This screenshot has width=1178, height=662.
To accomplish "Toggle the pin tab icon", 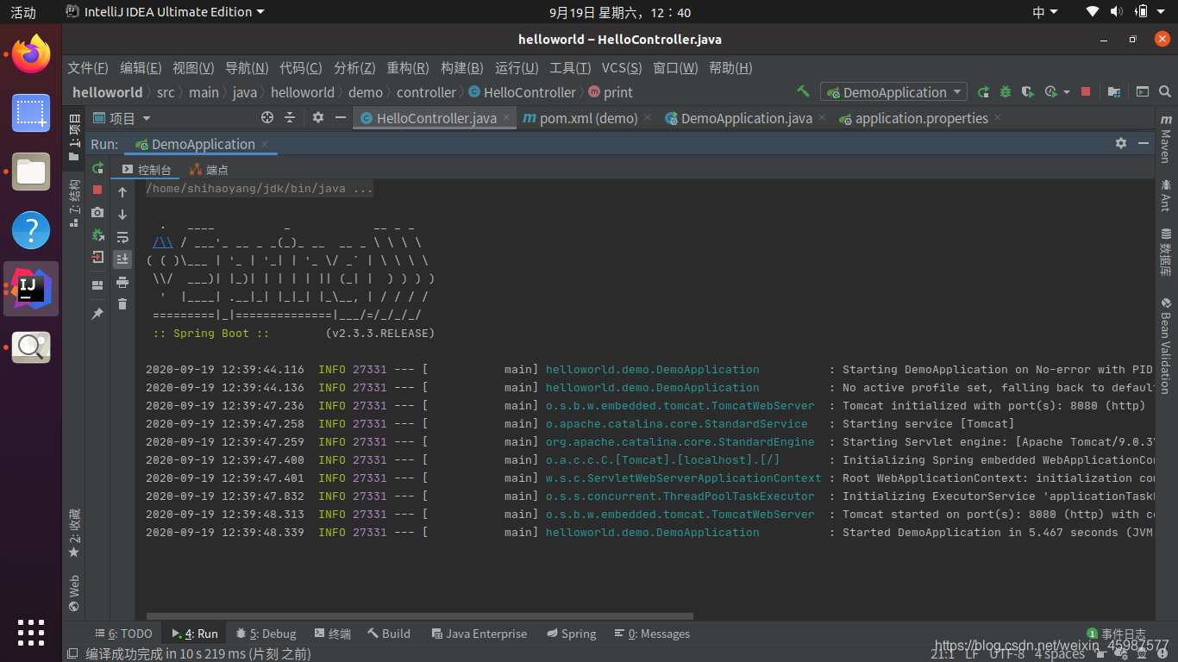I will point(97,314).
